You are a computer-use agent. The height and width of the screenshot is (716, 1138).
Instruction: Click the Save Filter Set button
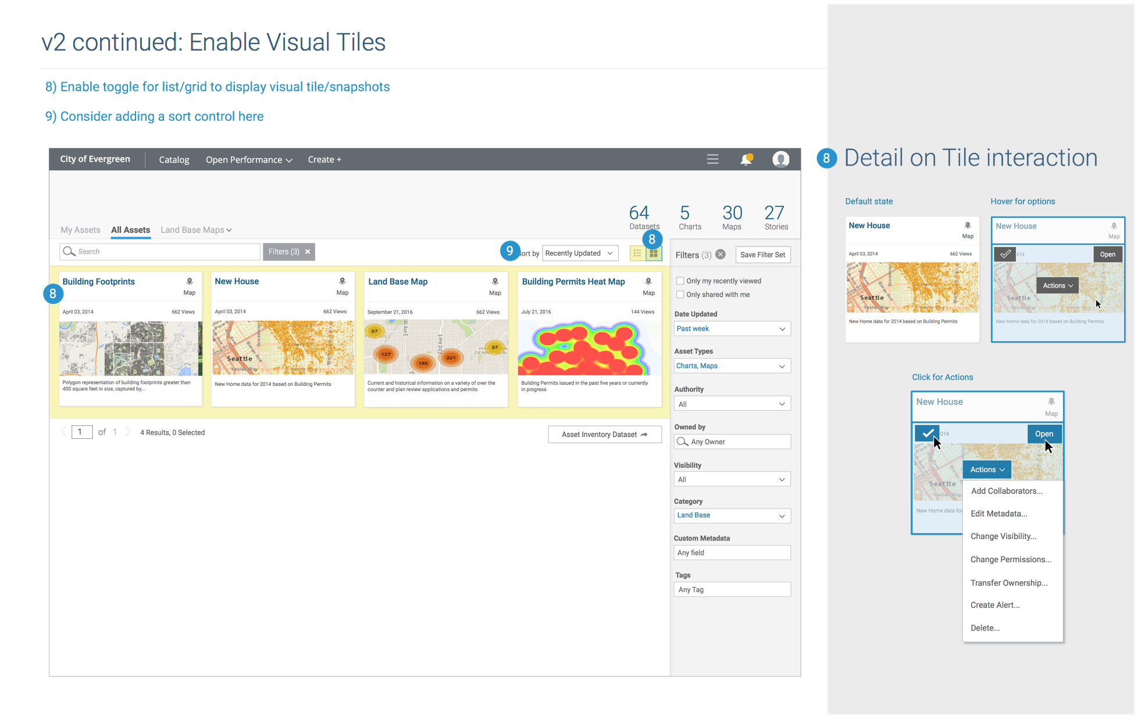[x=762, y=255]
